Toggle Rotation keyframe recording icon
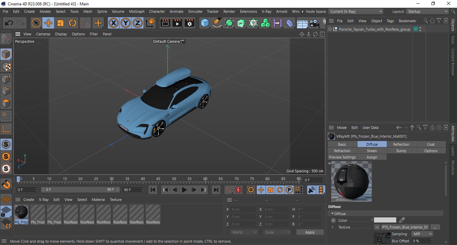Viewport: 457px width, 245px height. 280,190
